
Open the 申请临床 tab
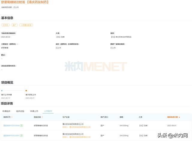pos(6,111)
